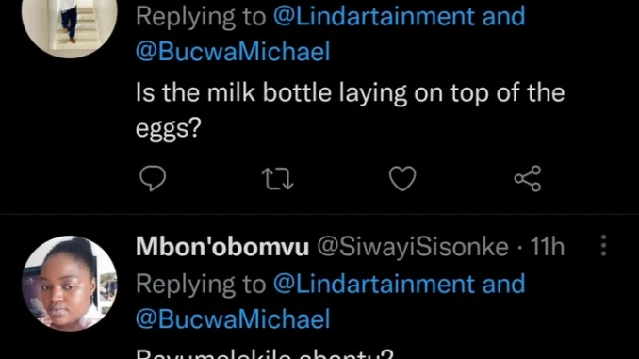
Task: Open @BucwaMichael mention in Mbon'obomvu's reply
Action: click(x=232, y=319)
